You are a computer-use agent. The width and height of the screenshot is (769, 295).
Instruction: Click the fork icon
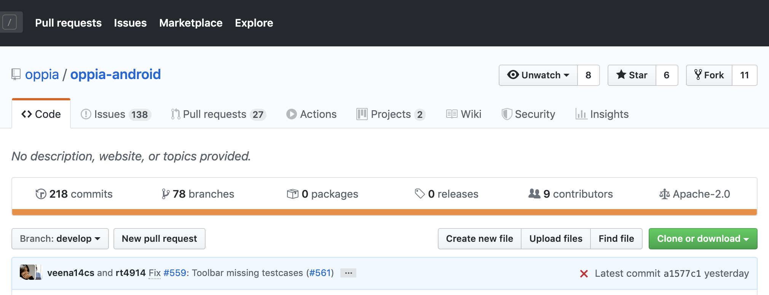coord(698,75)
